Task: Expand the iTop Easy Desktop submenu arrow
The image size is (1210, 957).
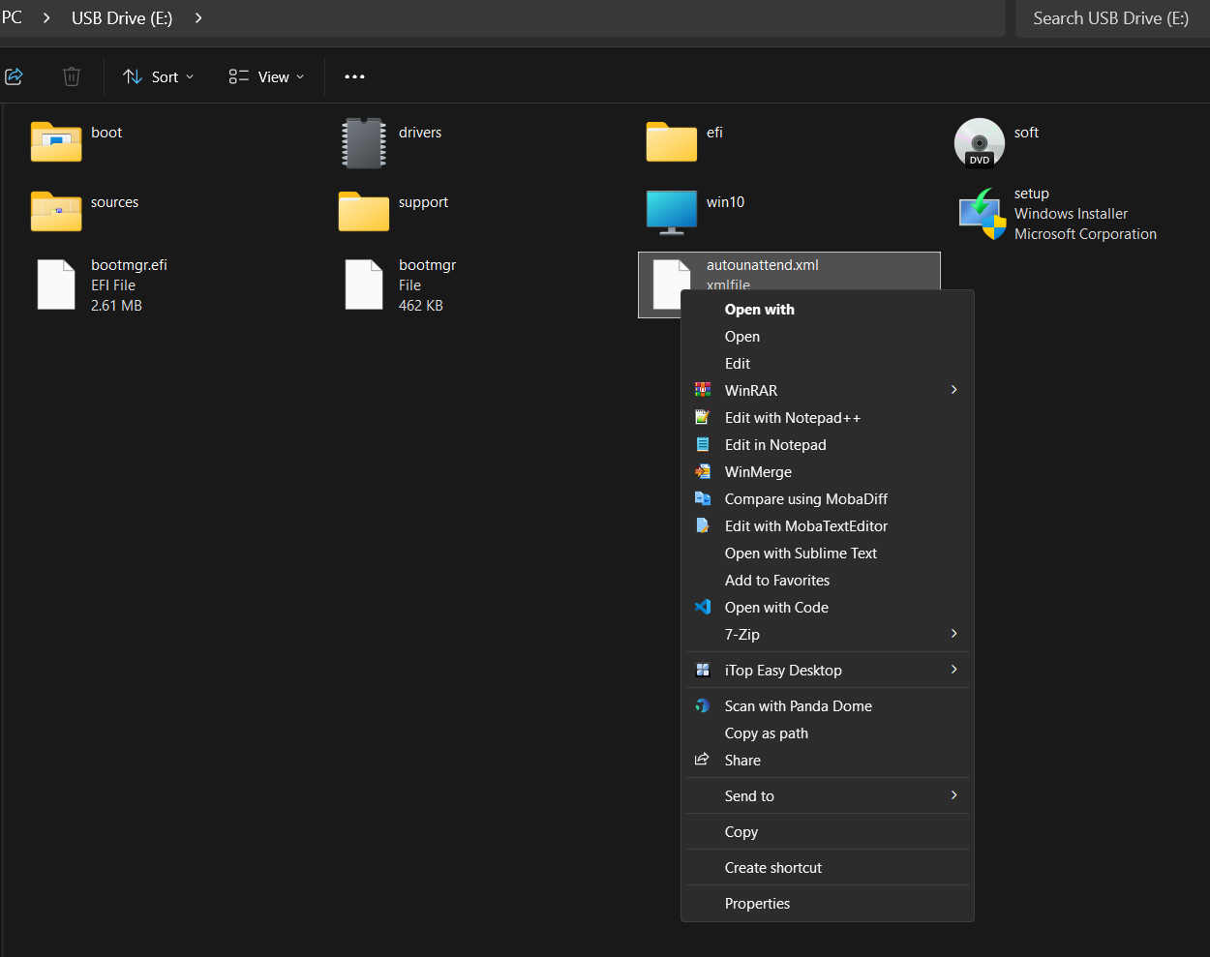Action: [x=953, y=670]
